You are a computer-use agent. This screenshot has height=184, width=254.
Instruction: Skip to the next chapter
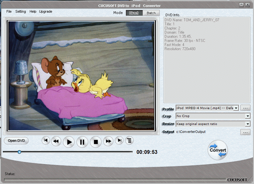pos(119,141)
